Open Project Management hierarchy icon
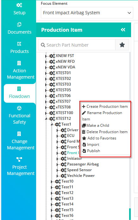138x220 pixels. (x=19, y=159)
